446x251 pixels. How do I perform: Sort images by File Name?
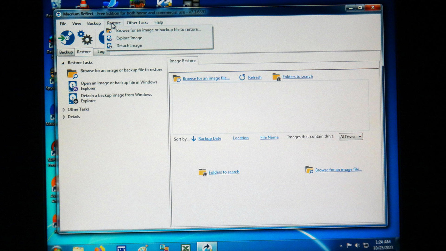pyautogui.click(x=269, y=138)
